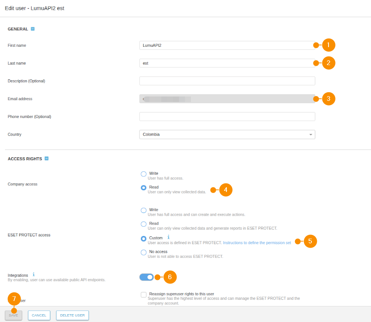
Task: Select Write for ESET PROTECT access
Action: 143,210
